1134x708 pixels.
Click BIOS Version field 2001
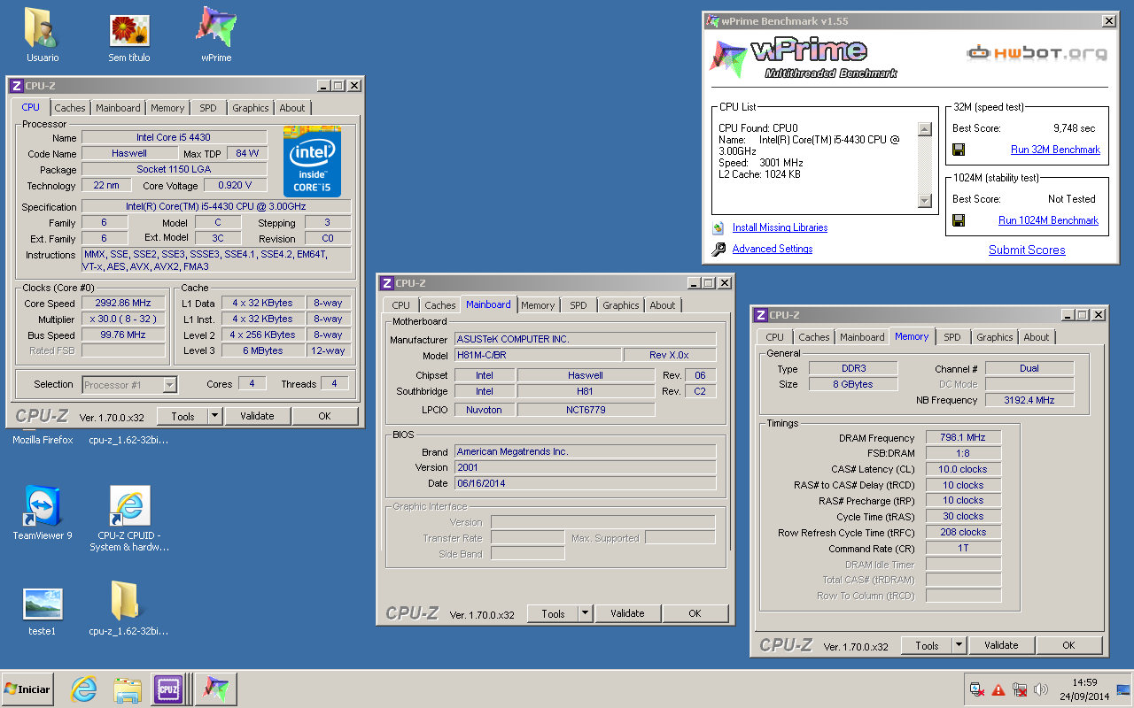tap(585, 467)
